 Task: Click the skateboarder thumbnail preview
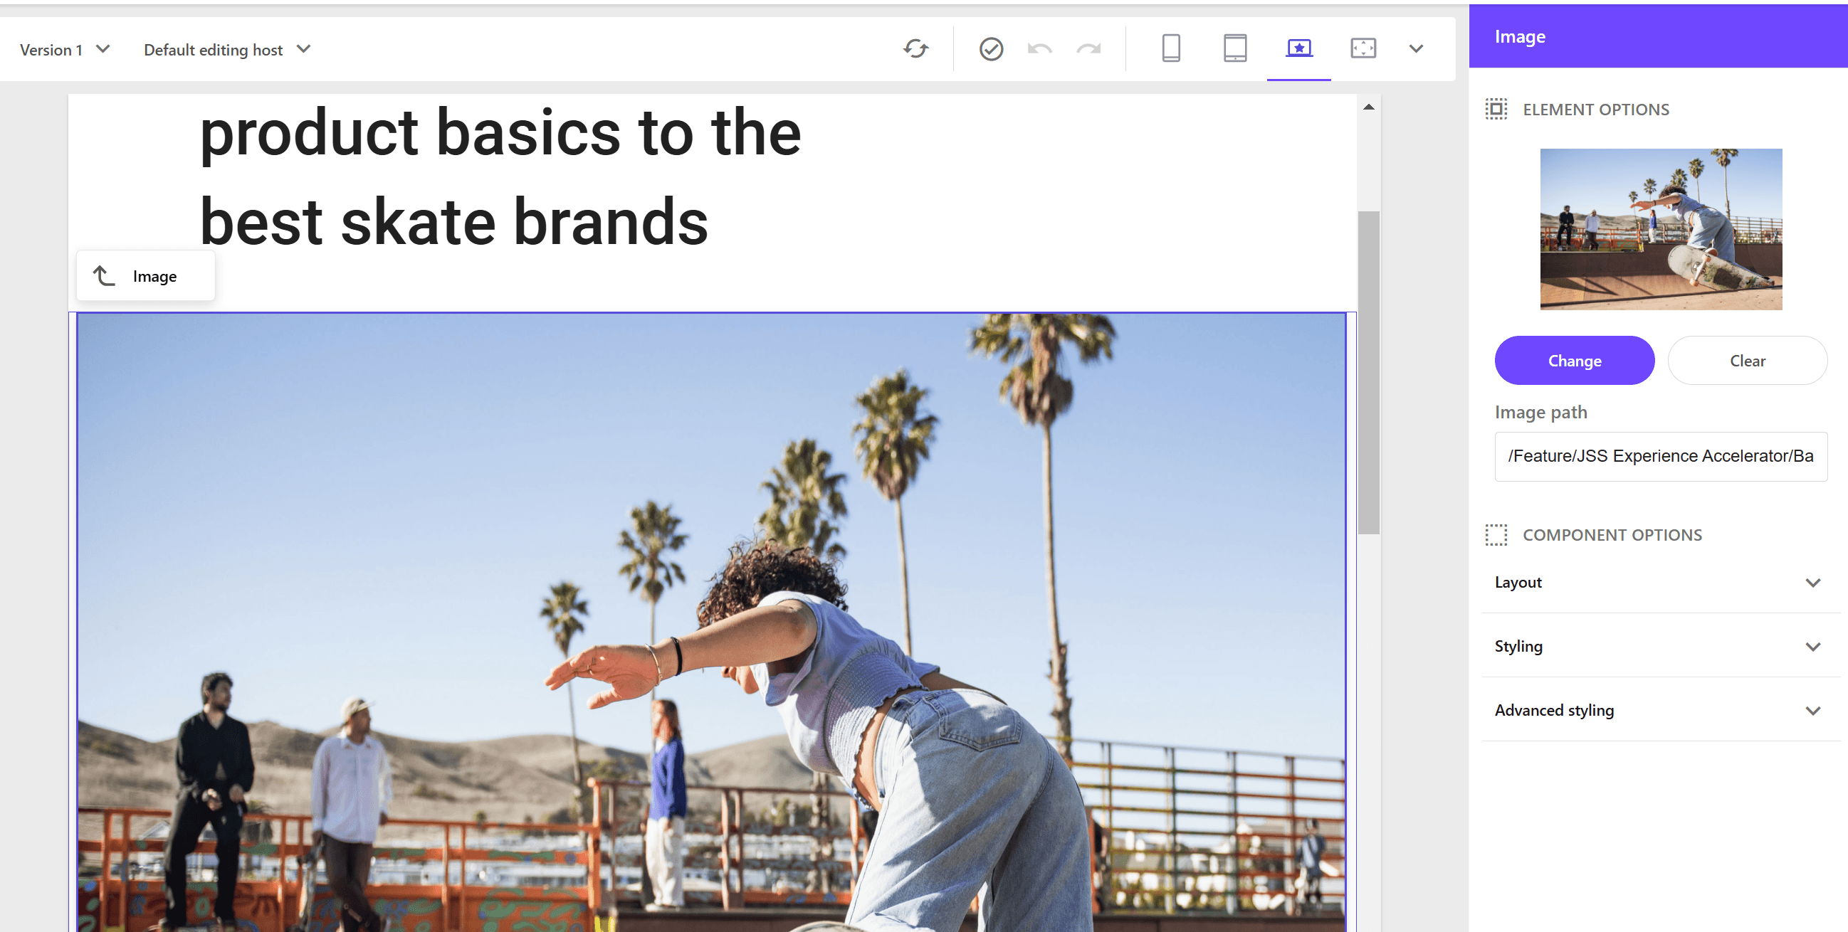pyautogui.click(x=1660, y=228)
